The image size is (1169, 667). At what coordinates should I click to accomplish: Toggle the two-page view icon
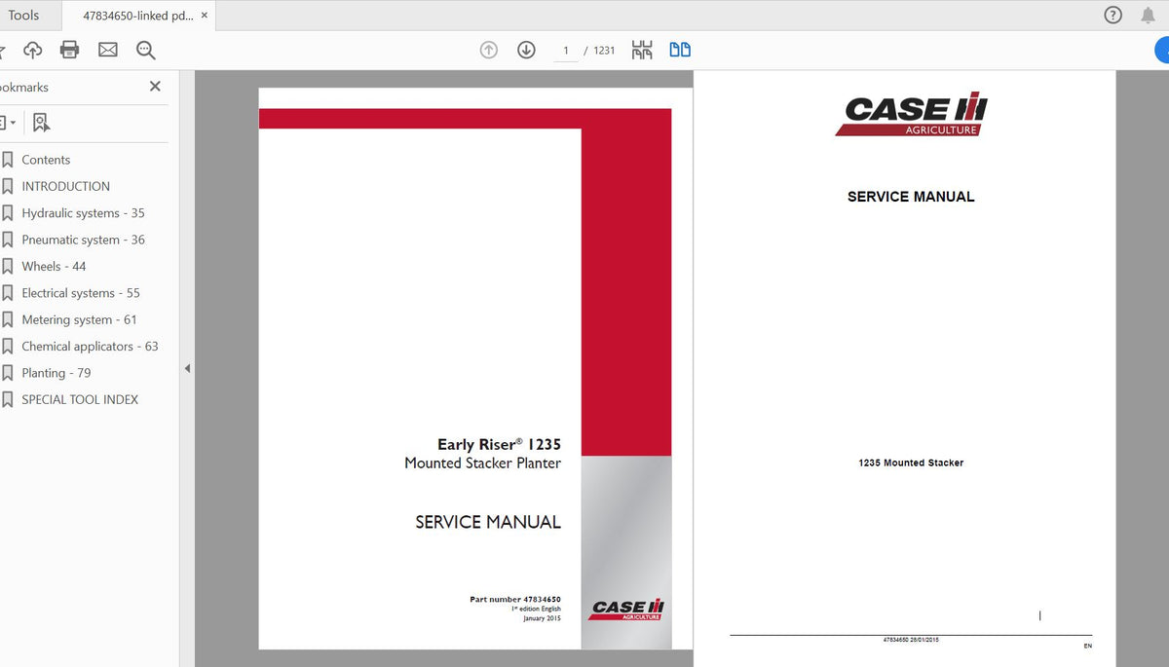[680, 50]
